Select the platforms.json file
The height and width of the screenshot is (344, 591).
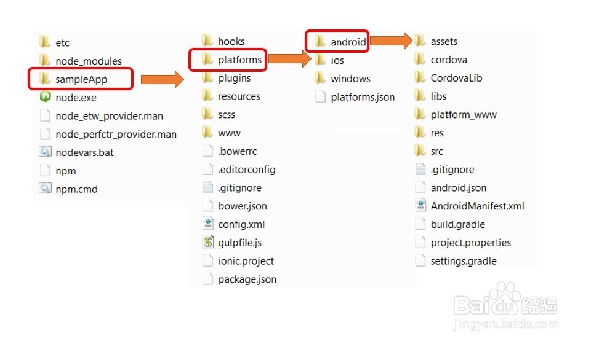(x=362, y=97)
